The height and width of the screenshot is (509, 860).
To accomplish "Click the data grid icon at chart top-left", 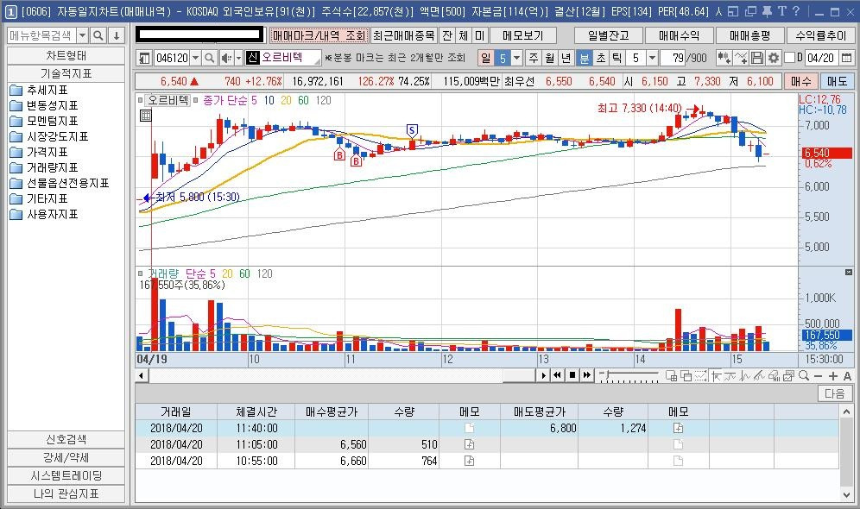I will (x=146, y=115).
